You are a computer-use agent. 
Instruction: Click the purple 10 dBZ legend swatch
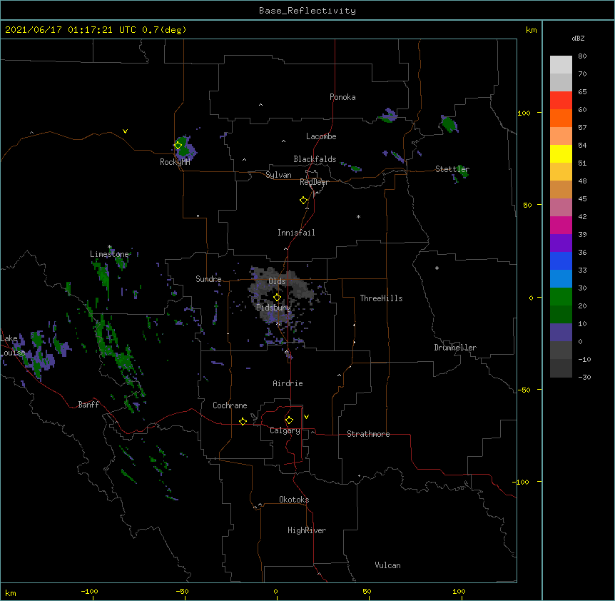point(561,333)
